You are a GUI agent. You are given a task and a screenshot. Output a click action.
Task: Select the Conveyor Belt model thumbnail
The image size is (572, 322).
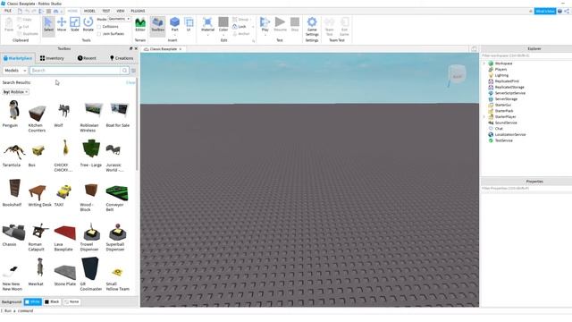click(x=117, y=193)
